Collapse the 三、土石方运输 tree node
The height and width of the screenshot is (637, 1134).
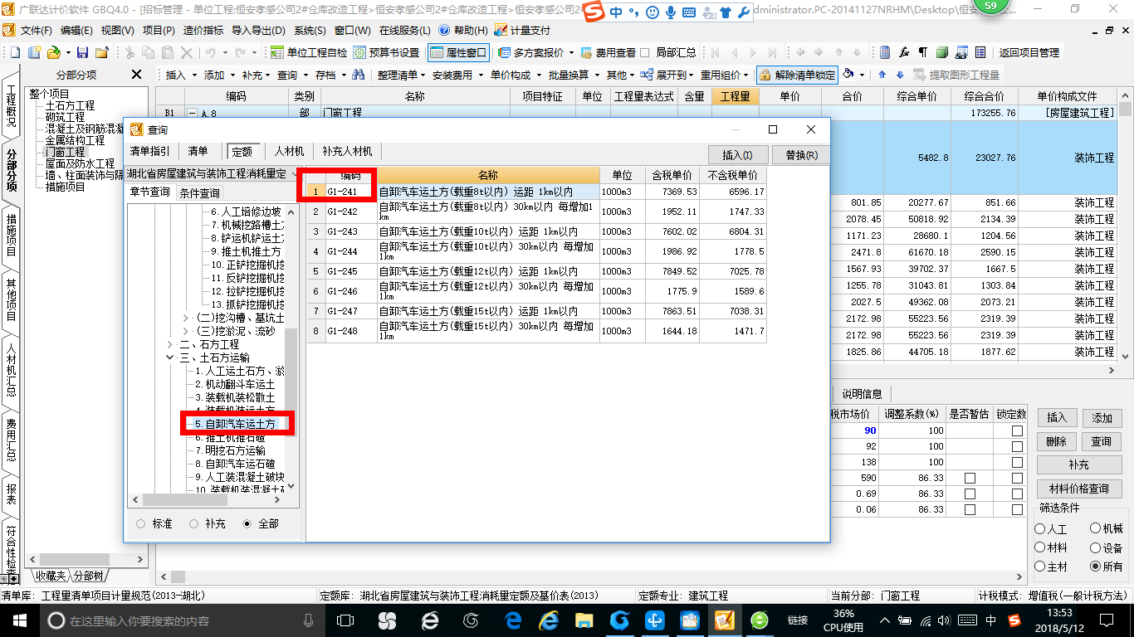point(172,358)
